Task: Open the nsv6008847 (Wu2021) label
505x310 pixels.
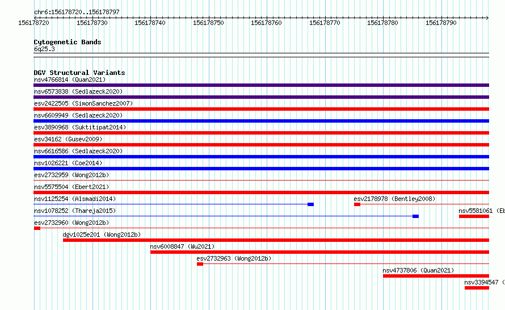Action: pos(182,246)
